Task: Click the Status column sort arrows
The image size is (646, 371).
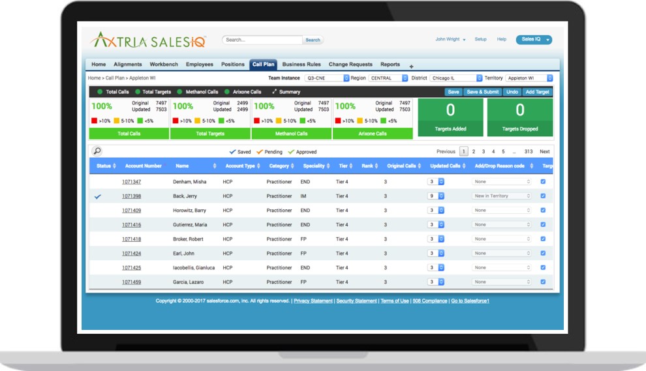Action: 115,166
